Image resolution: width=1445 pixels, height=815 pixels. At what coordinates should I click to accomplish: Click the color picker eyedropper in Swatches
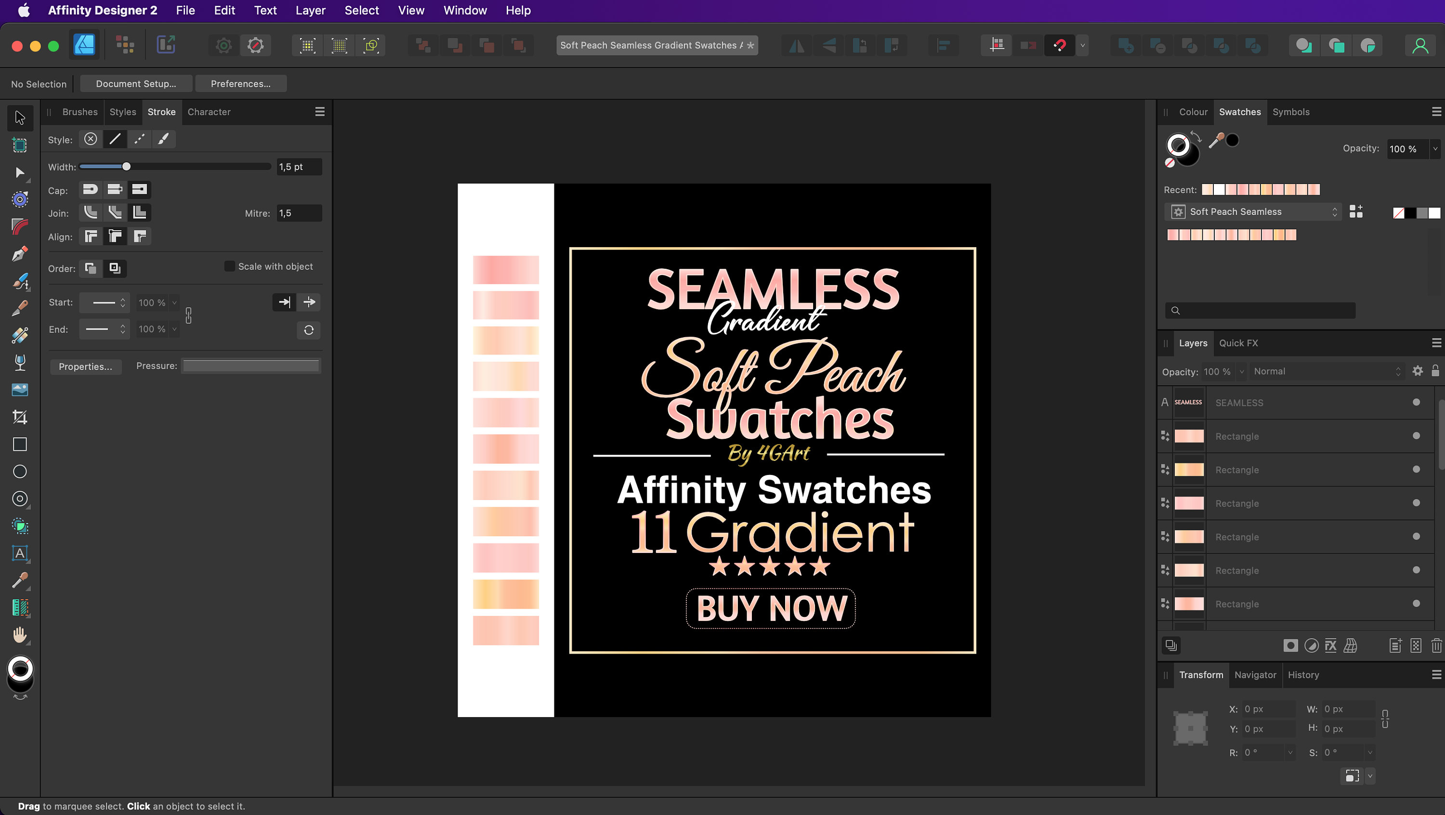click(1216, 140)
